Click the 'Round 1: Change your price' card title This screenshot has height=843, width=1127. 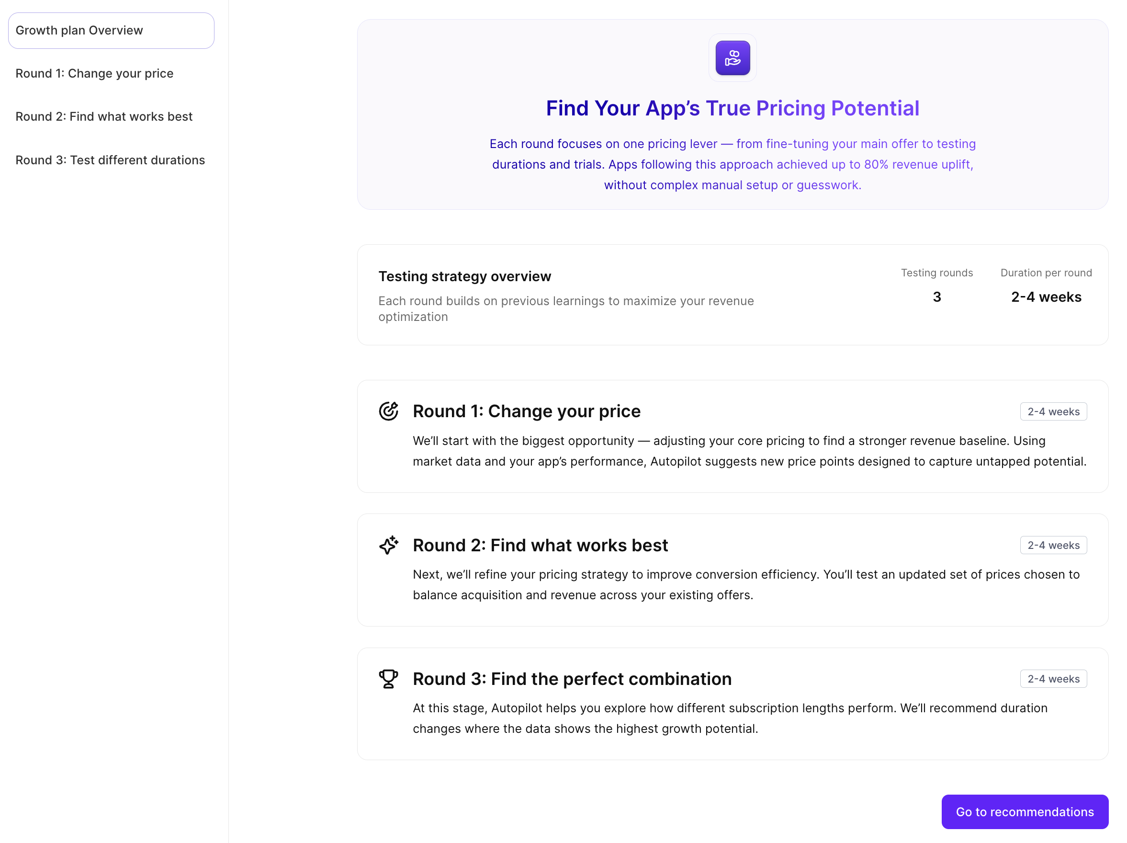pos(527,411)
